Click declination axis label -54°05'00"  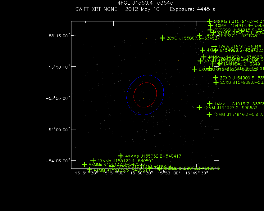pos(58,161)
